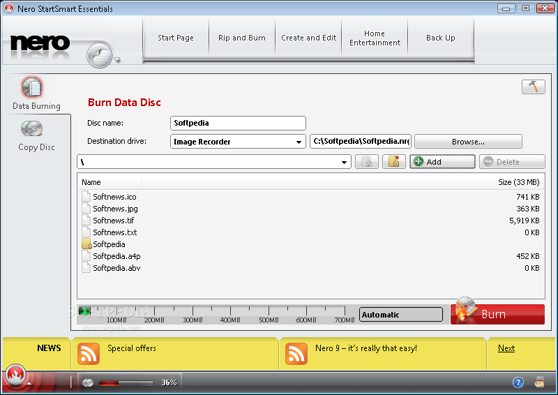The height and width of the screenshot is (395, 558).
Task: Open the Data Burning sidebar icon
Action: pos(32,88)
